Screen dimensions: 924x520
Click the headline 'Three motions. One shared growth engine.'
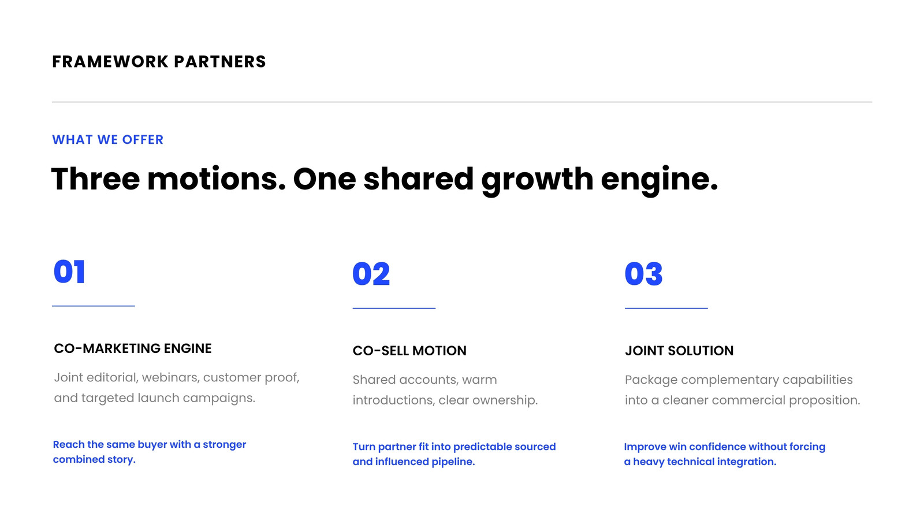pyautogui.click(x=385, y=179)
